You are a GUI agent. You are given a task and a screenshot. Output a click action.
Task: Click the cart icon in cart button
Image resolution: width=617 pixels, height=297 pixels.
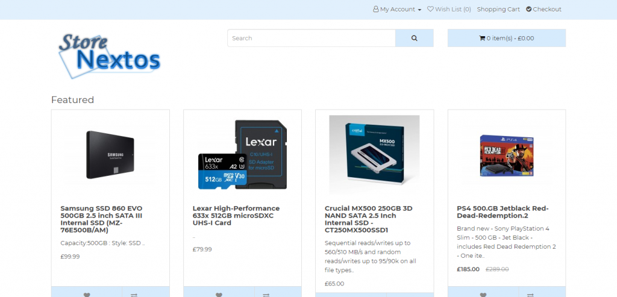(482, 38)
